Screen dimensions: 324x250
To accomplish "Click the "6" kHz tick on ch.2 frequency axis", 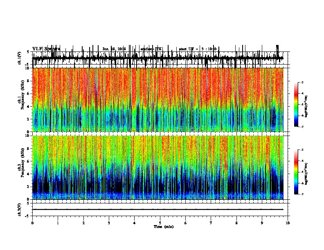I will click(28, 161).
